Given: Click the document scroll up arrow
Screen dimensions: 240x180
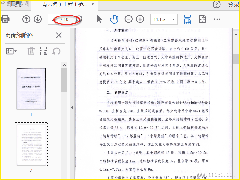Looking at the screenshot, I should 236,34.
